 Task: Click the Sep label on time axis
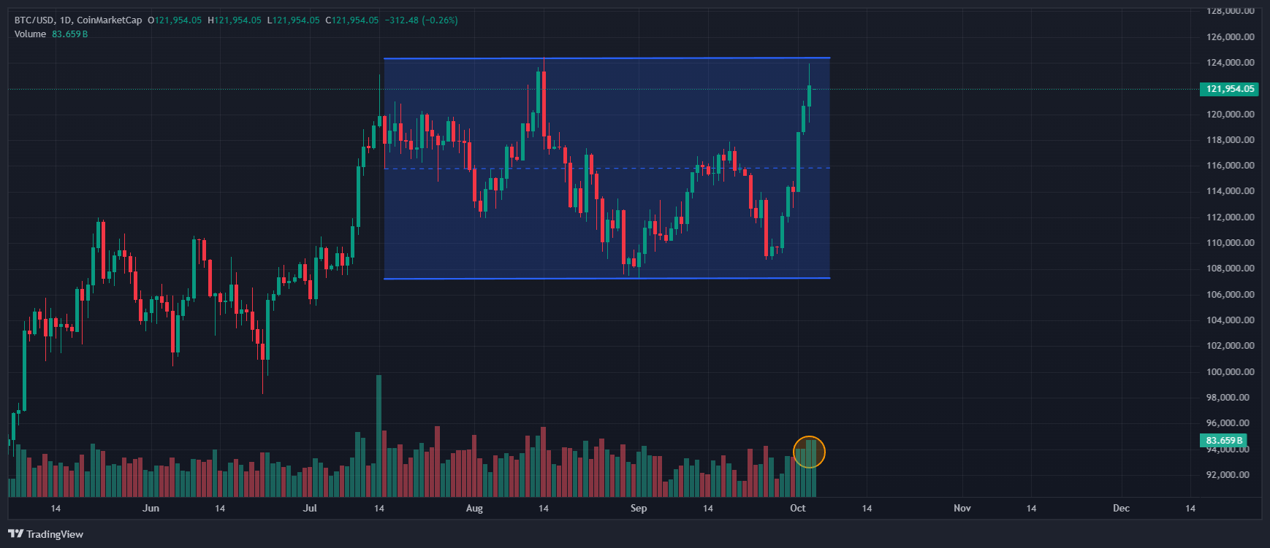coord(639,509)
